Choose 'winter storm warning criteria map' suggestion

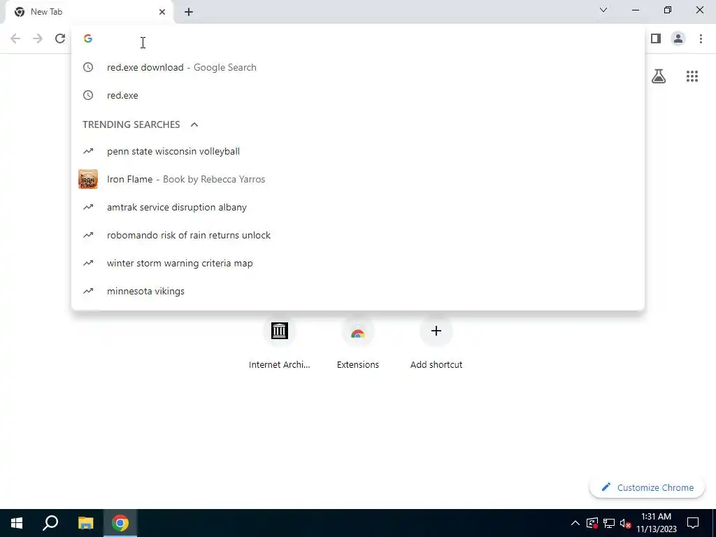point(358,264)
